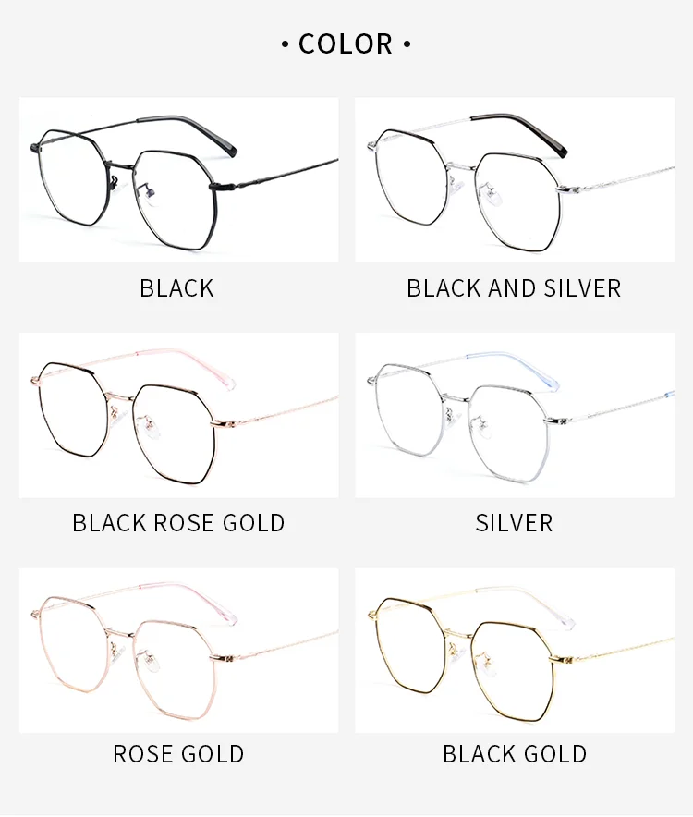Click the BLACK ROSE GOLD label
Image resolution: width=693 pixels, height=817 pixels.
point(178,523)
